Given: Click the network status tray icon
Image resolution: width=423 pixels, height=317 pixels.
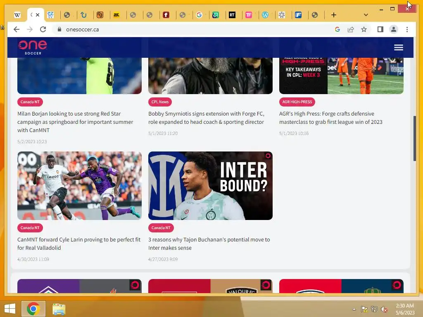Looking at the screenshot, I should click(374, 309).
